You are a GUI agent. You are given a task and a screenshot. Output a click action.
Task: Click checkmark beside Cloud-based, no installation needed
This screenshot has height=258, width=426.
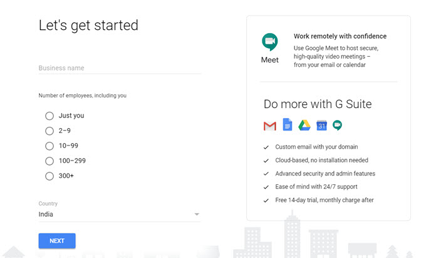[266, 161]
